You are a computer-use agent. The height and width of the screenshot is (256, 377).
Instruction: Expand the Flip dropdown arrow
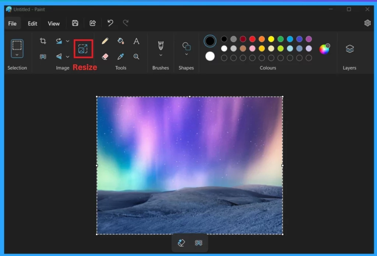coord(68,56)
